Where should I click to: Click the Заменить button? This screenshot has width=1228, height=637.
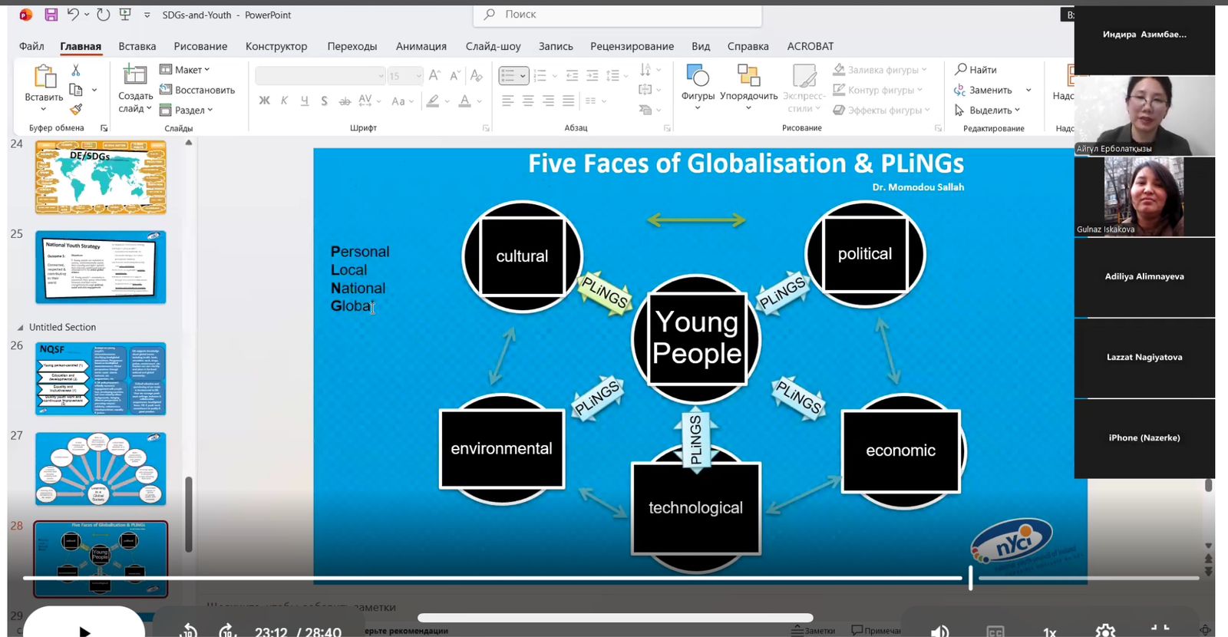[990, 90]
